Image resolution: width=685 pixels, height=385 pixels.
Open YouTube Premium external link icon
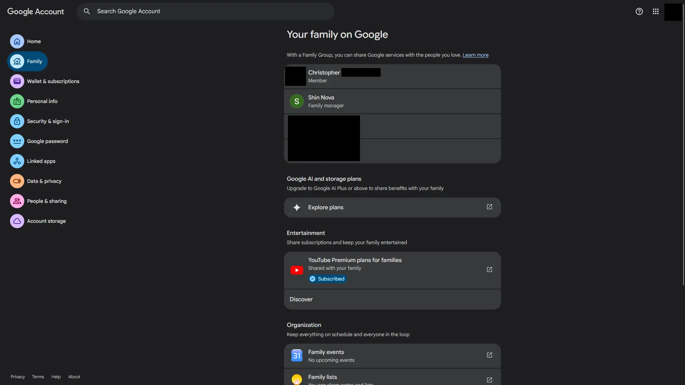point(489,269)
